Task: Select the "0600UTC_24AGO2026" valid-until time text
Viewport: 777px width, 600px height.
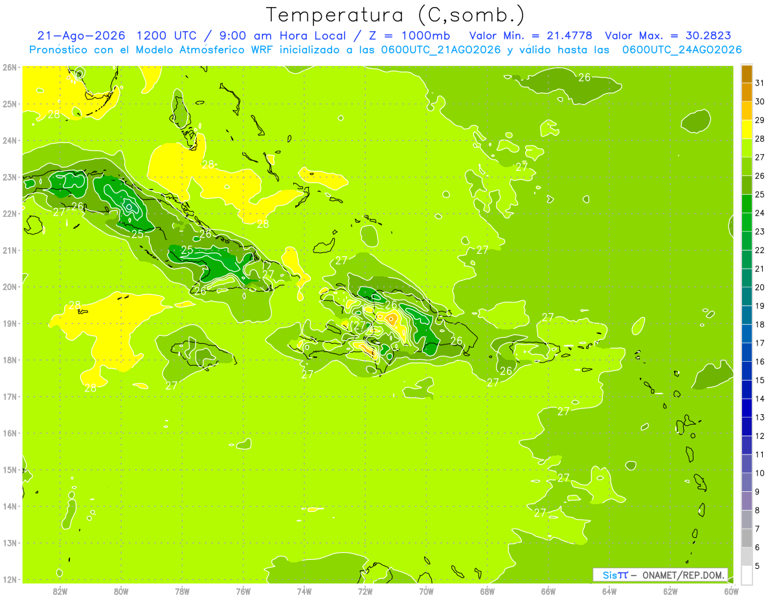Action: 682,50
